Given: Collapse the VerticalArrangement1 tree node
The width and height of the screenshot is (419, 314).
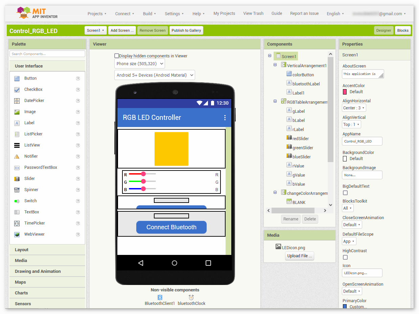Looking at the screenshot, I should click(x=275, y=65).
